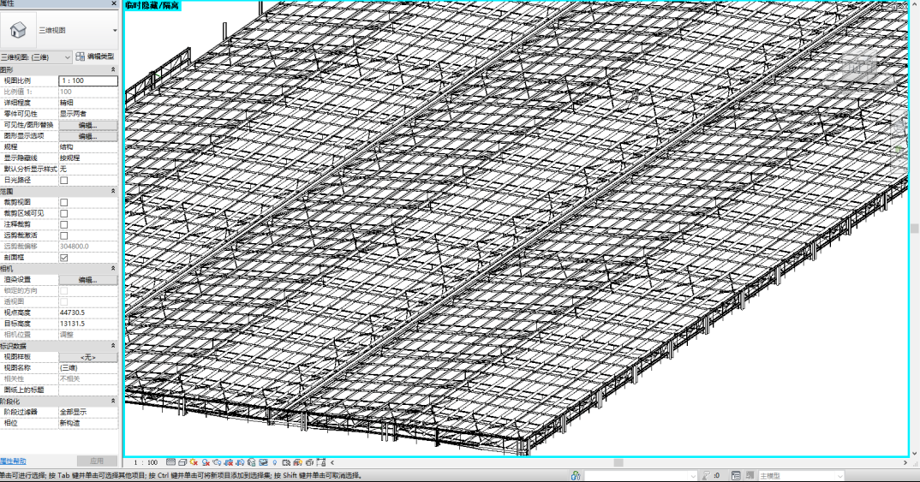Screen dimensions: 920x482
Task: Collapse the 阶段化 phasing section
Action: click(113, 401)
